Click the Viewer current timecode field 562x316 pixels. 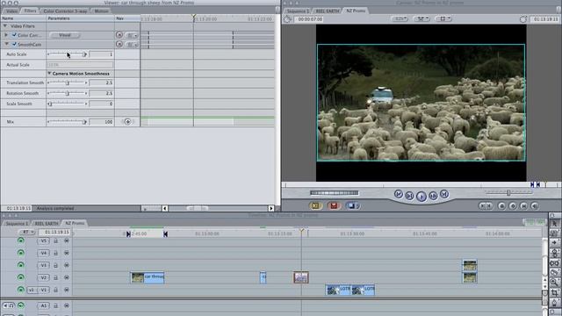(x=18, y=208)
